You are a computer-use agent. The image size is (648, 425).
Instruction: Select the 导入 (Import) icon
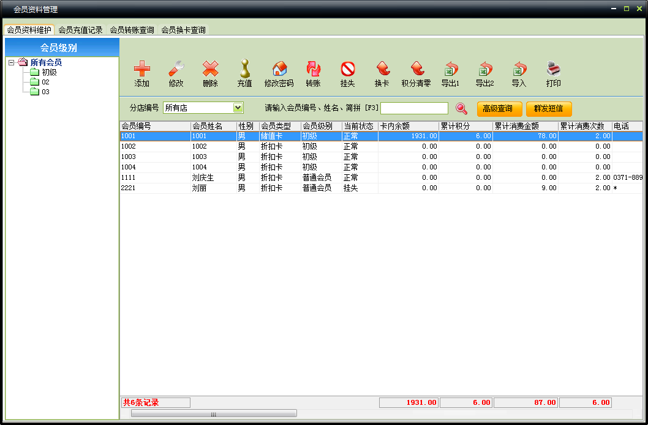(x=518, y=73)
